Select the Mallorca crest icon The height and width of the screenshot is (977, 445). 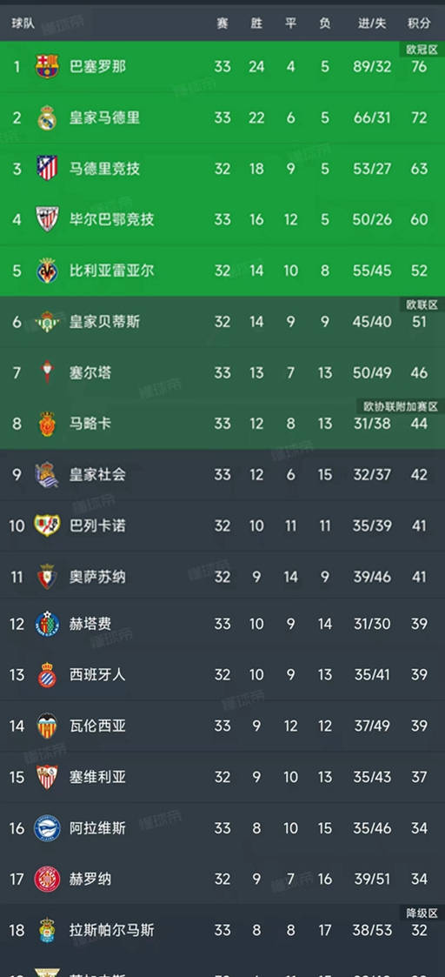(47, 424)
